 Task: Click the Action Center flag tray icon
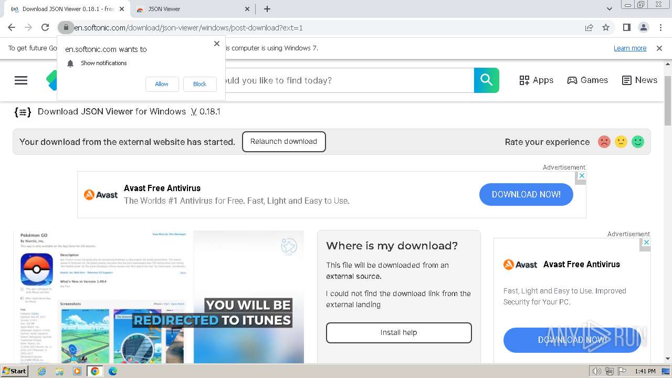tap(622, 371)
